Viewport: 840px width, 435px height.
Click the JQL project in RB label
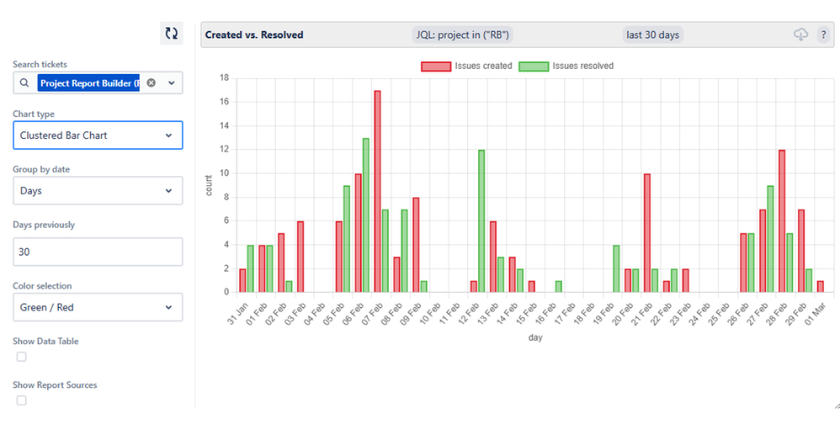pos(463,34)
